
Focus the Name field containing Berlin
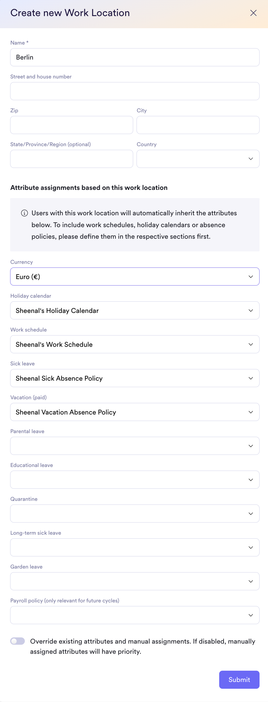135,57
